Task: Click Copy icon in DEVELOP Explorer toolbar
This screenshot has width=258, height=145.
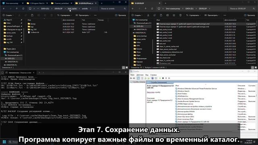Action: pyautogui.click(x=154, y=15)
